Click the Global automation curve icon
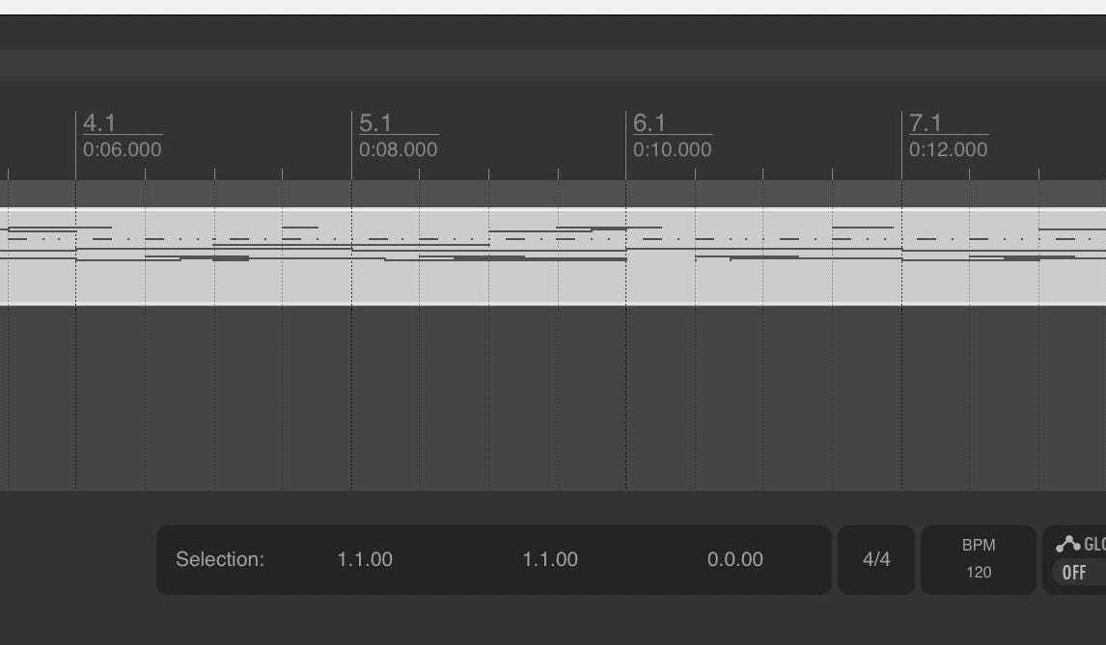The height and width of the screenshot is (645, 1106). pos(1067,545)
